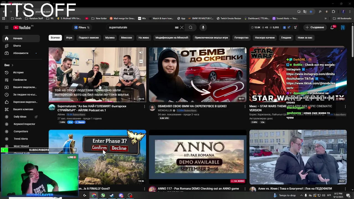Select the Всички filter chip
354x199 pixels.
click(55, 38)
